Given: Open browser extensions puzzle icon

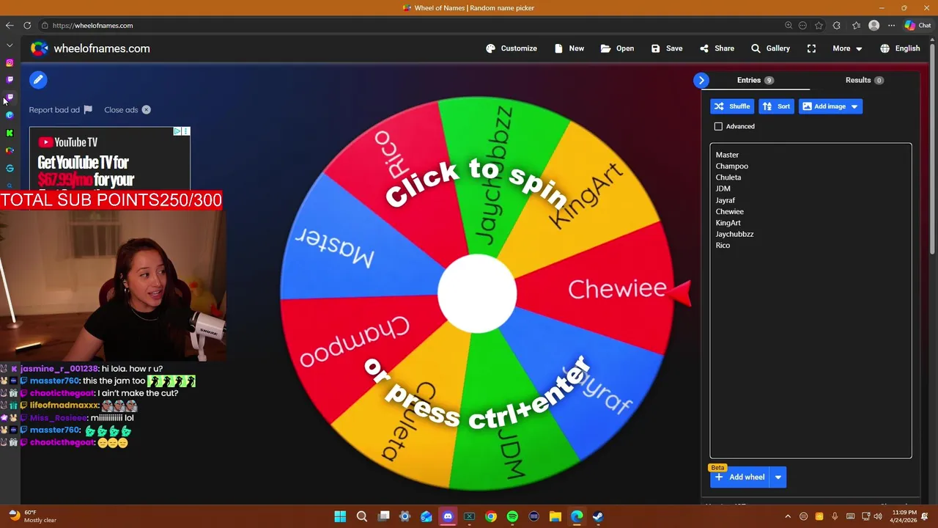Looking at the screenshot, I should pyautogui.click(x=836, y=26).
